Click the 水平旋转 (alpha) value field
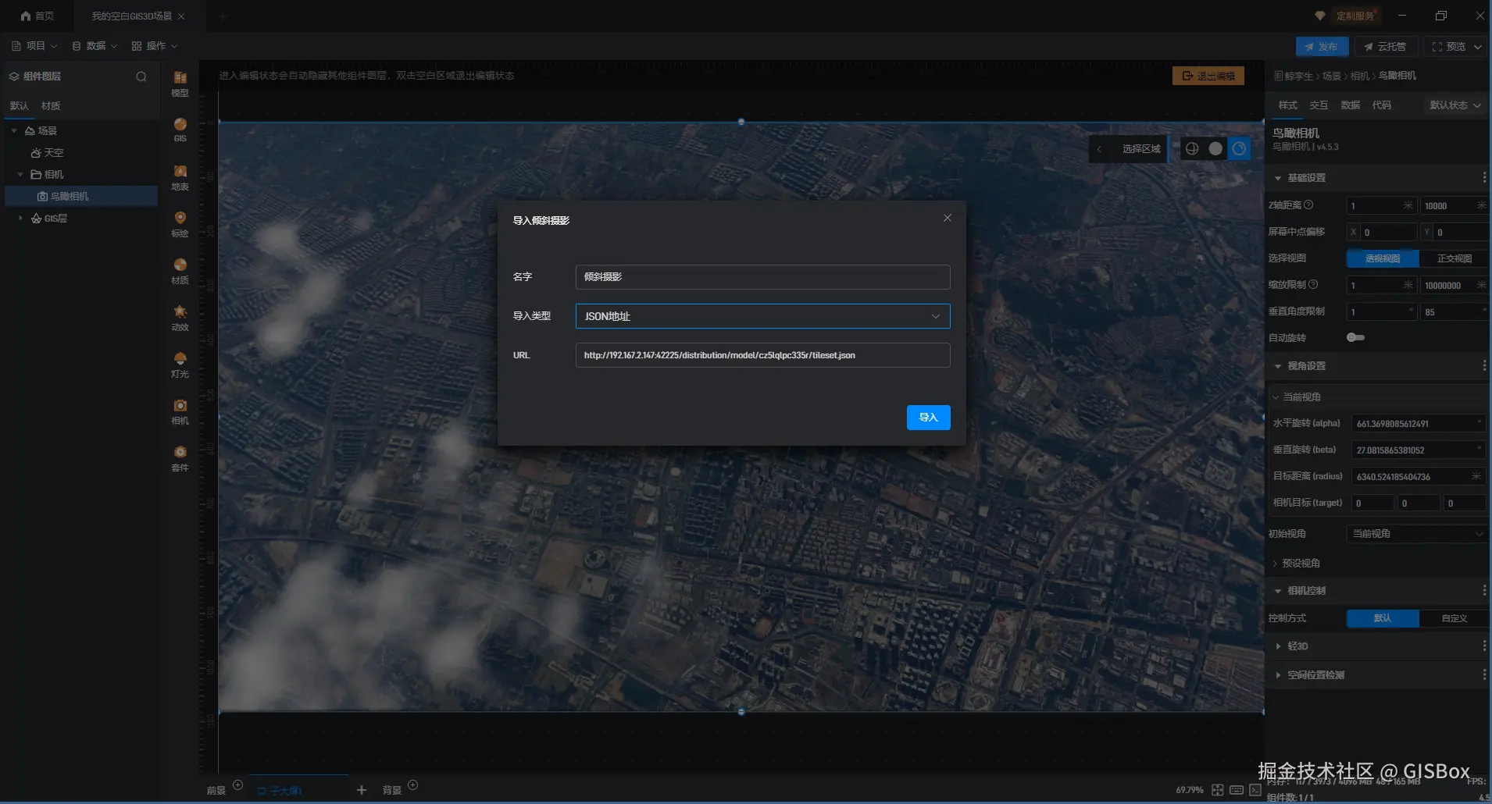The width and height of the screenshot is (1492, 804). (x=1419, y=423)
